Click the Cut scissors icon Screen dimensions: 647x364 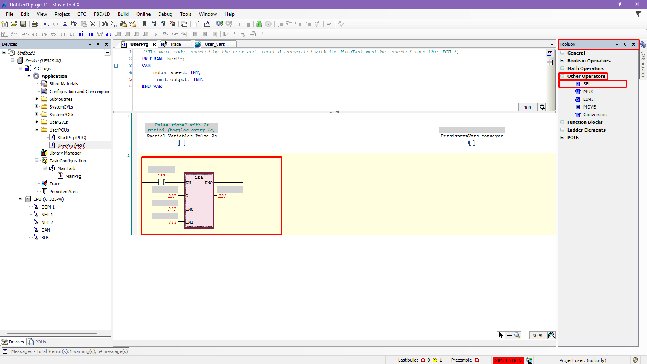coord(65,24)
